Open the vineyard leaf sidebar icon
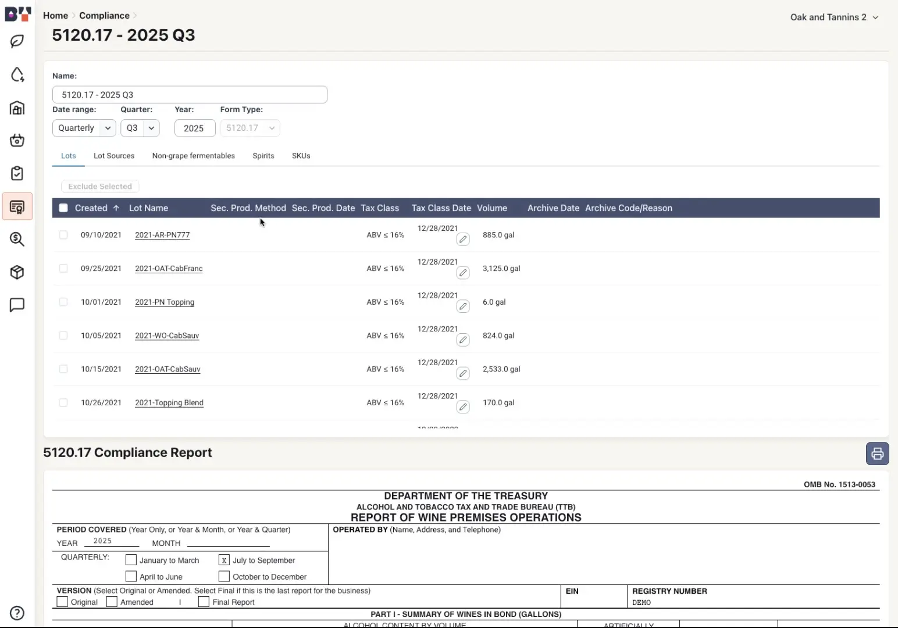The width and height of the screenshot is (898, 628). pos(17,41)
